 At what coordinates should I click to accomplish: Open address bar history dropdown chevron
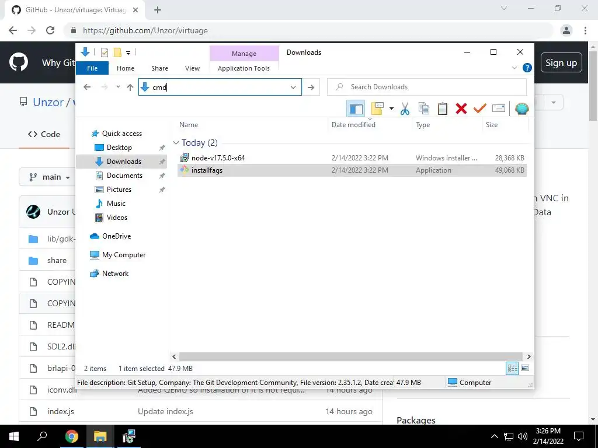293,87
